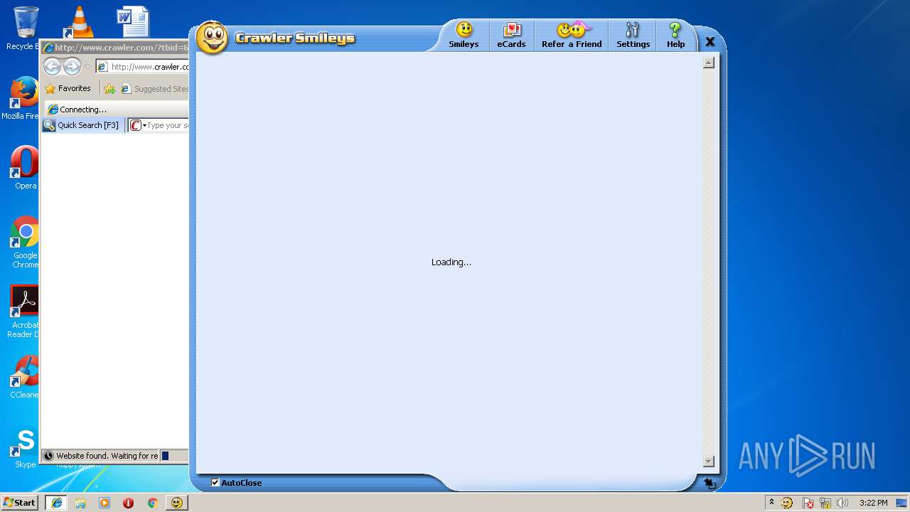
Task: Open the Smileys tab in Crawler Smileys
Action: pos(464,35)
